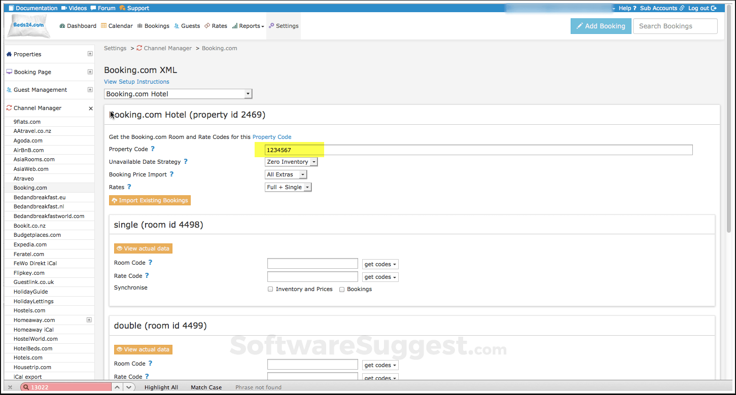Click help icon next to single Room Code
Screen dimensions: 736x395
[x=150, y=263]
